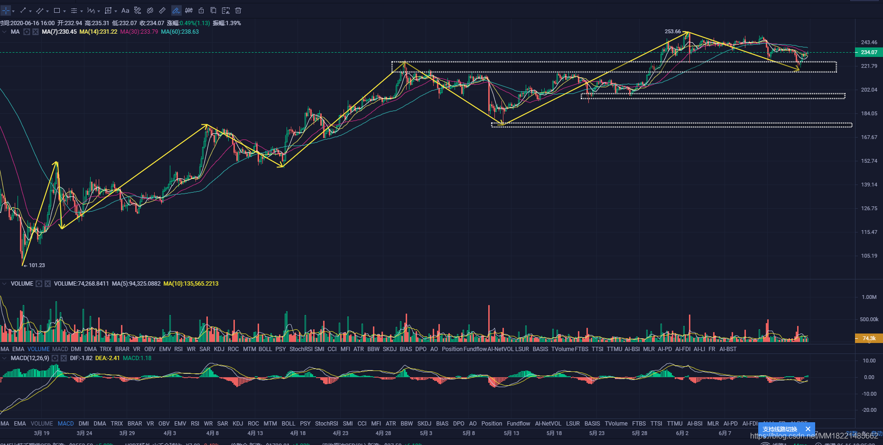Click the MA(7):230.45 legend value

click(x=59, y=32)
